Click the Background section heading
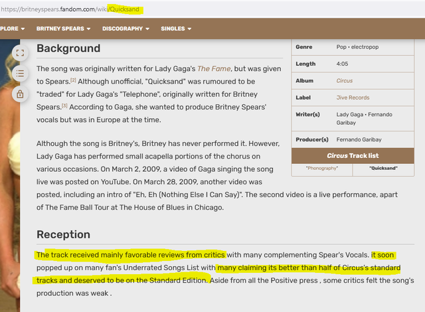Viewport: 425px width, 312px height. 68,48
